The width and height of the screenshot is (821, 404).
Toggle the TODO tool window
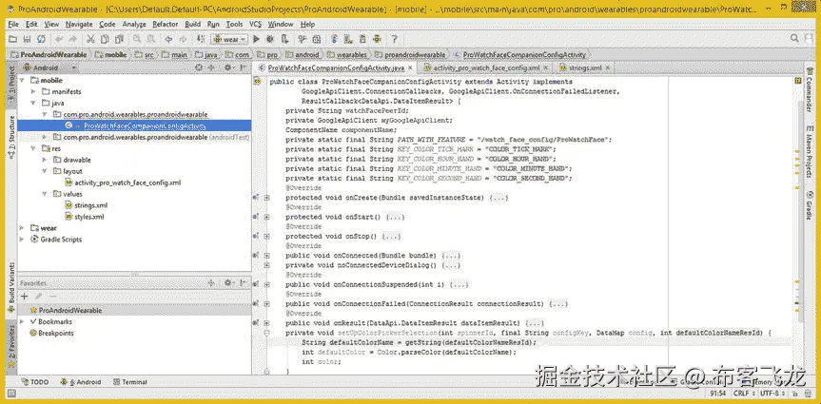pos(35,382)
